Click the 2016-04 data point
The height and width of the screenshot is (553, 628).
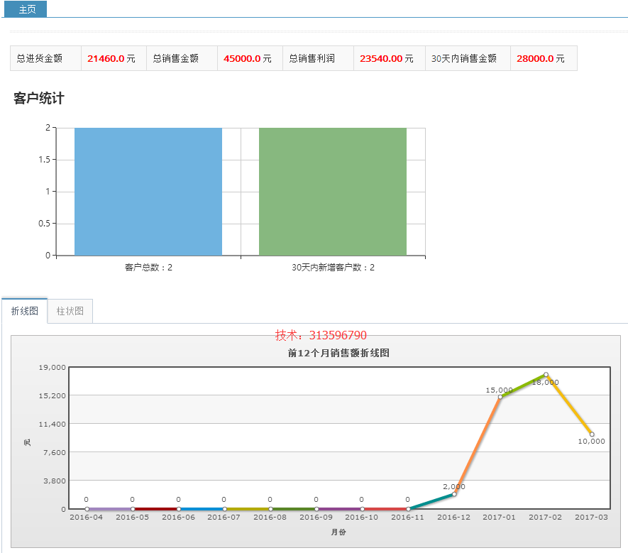tap(87, 509)
